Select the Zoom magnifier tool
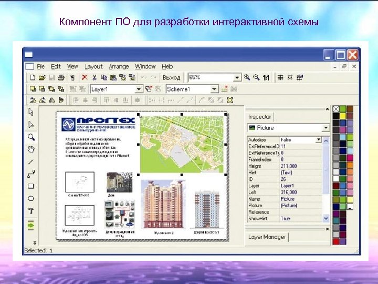This screenshot has height=284, width=378. point(31,137)
